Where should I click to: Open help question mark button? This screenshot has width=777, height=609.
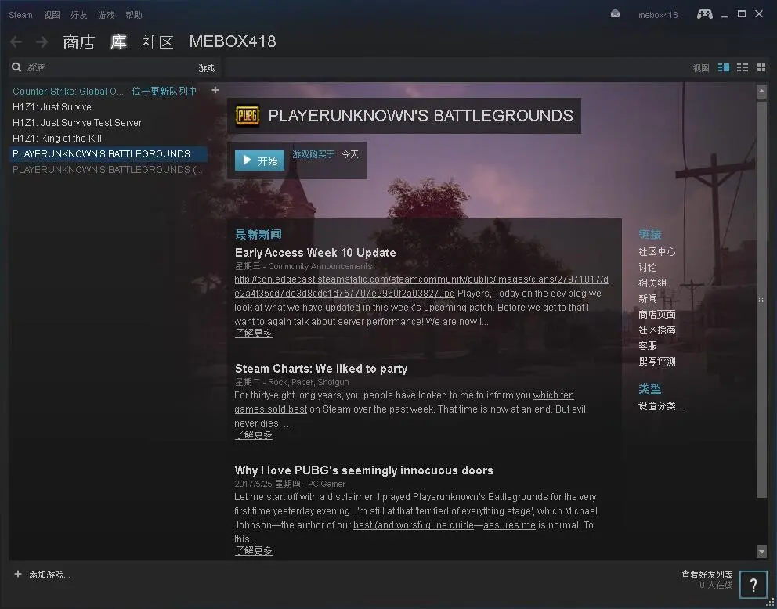tap(754, 585)
